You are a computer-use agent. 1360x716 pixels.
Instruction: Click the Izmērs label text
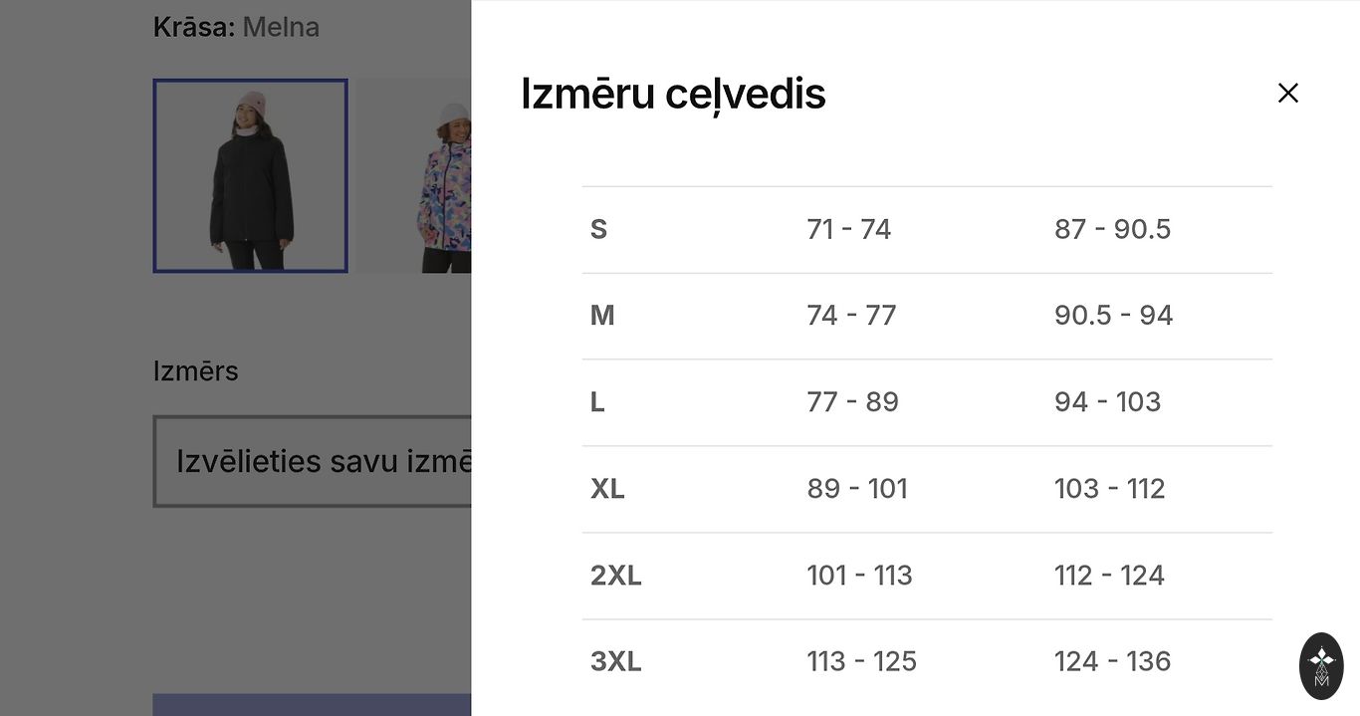coord(196,371)
